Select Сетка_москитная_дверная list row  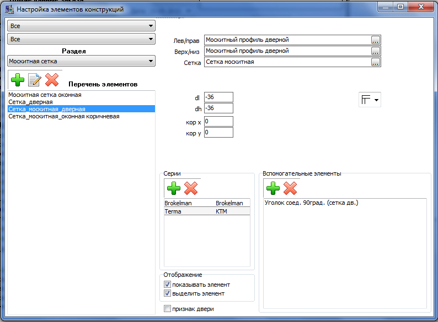[x=81, y=109]
